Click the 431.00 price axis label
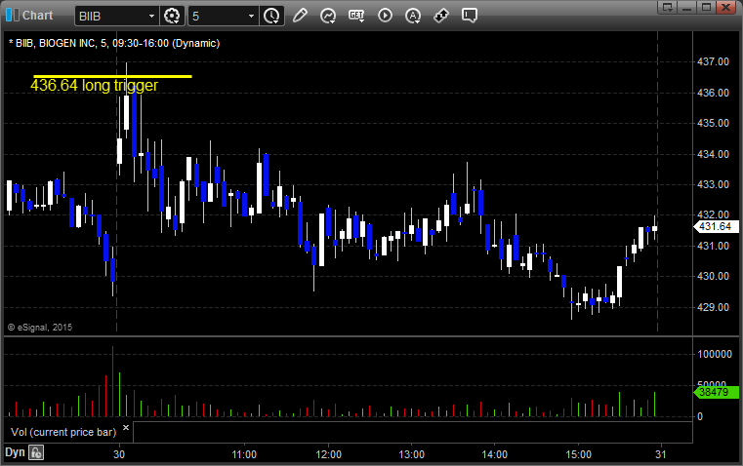The image size is (743, 466). coord(713,246)
